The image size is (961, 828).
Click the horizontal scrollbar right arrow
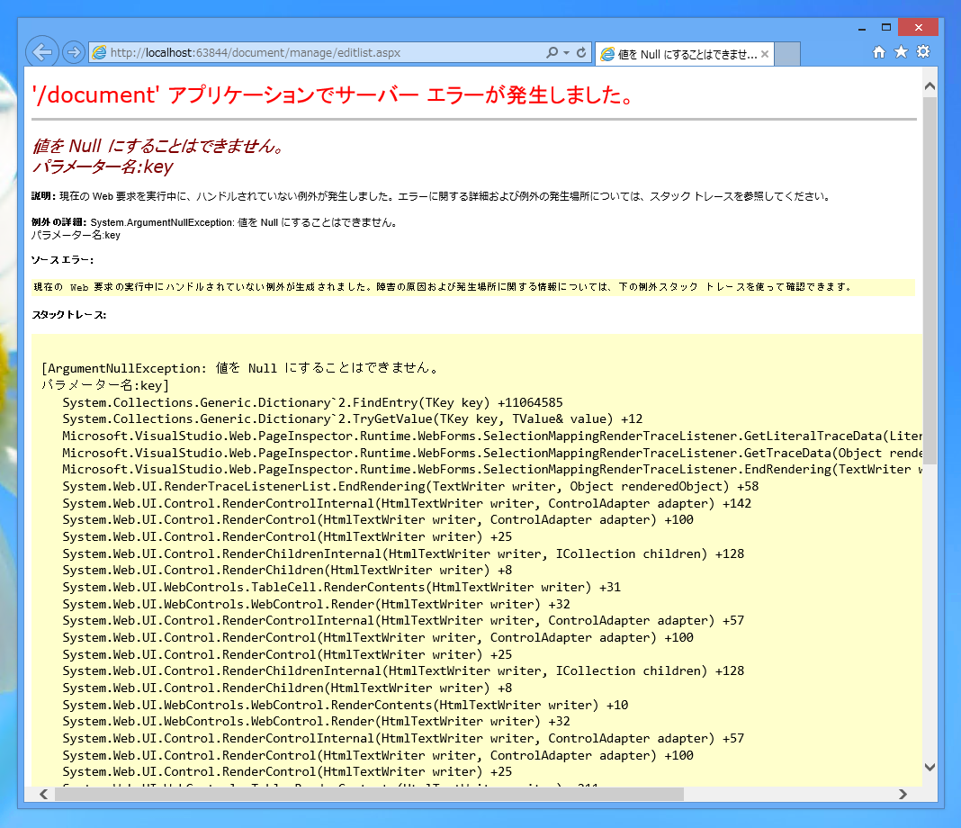tap(903, 795)
